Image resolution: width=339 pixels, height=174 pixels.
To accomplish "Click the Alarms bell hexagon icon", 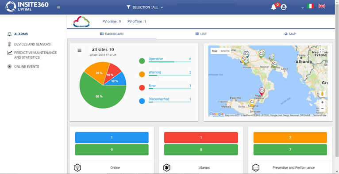I will 167,167.
